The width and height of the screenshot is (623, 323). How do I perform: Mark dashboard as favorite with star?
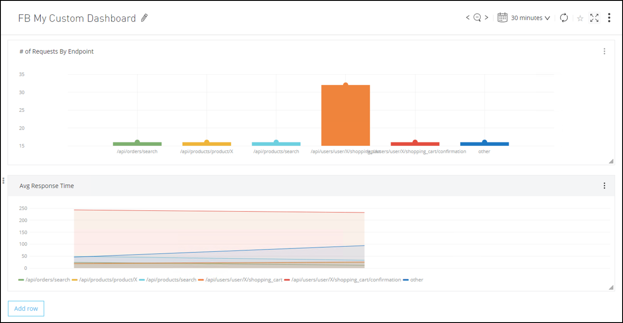(580, 18)
